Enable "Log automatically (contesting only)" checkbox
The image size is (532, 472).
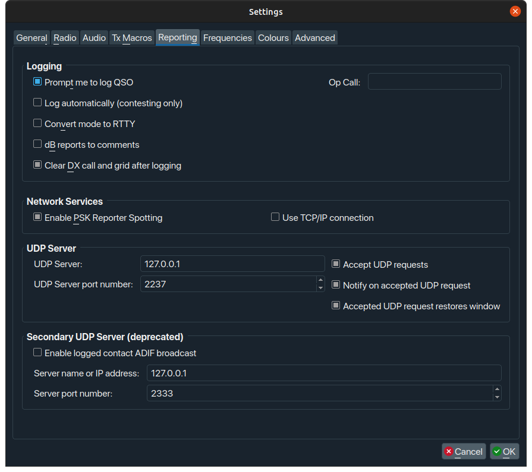37,102
